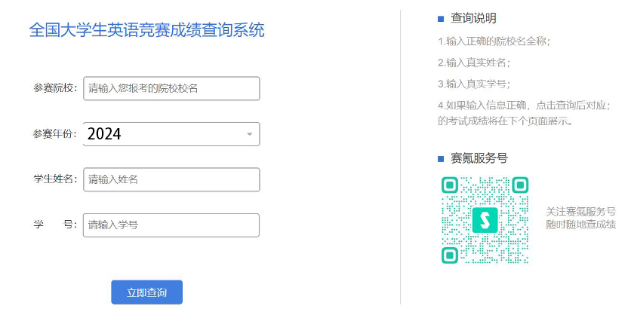
Task: Click the blue square bullet beside 查询说明
Action: [x=441, y=19]
